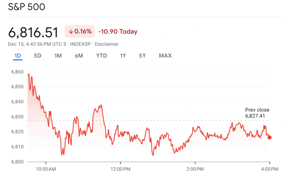The height and width of the screenshot is (178, 284).
Task: Click the Prev close 6,827.41 label
Action: pos(257,113)
